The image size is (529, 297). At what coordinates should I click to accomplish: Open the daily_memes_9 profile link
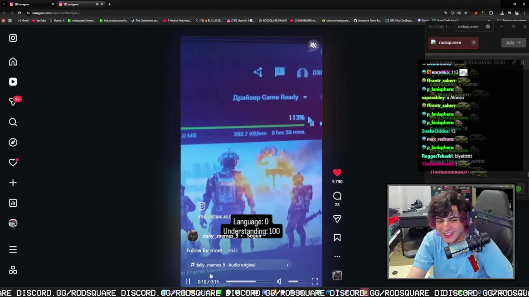(x=220, y=236)
